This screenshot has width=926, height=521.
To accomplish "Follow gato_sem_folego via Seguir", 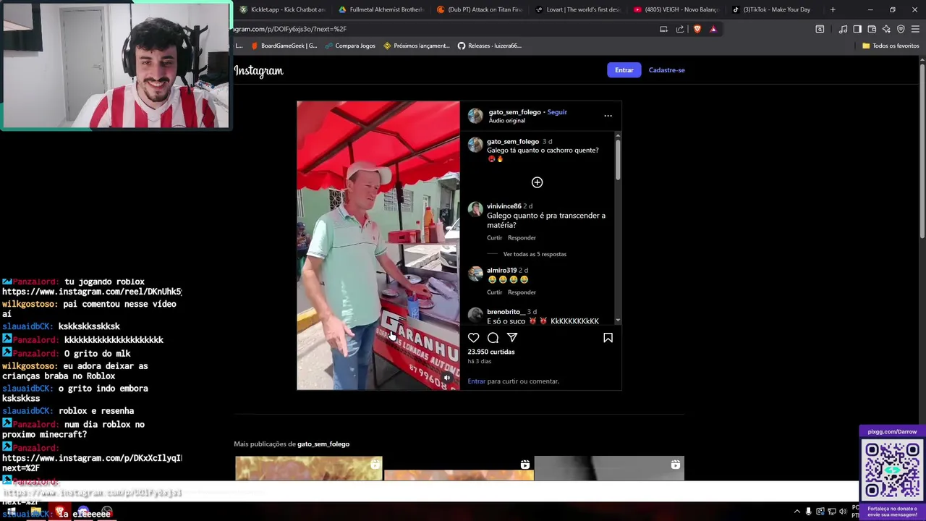I will (x=557, y=112).
